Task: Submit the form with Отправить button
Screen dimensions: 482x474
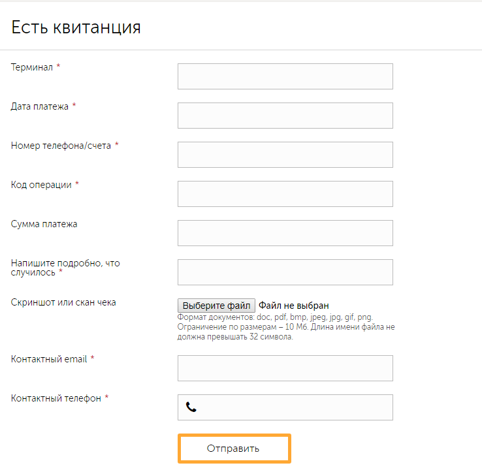Action: point(233,449)
